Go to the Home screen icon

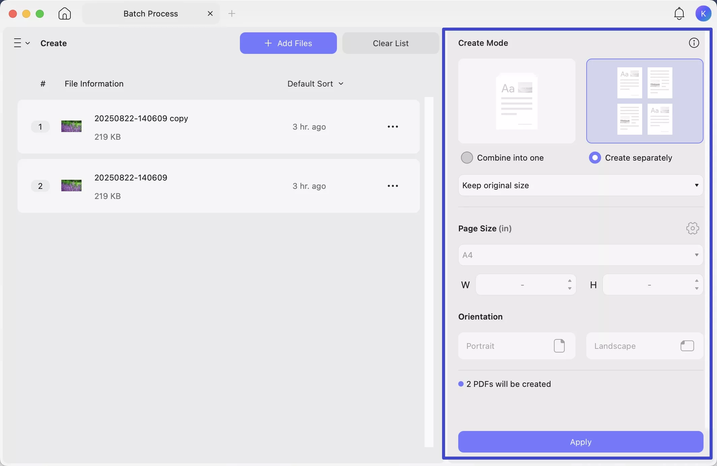(x=64, y=14)
